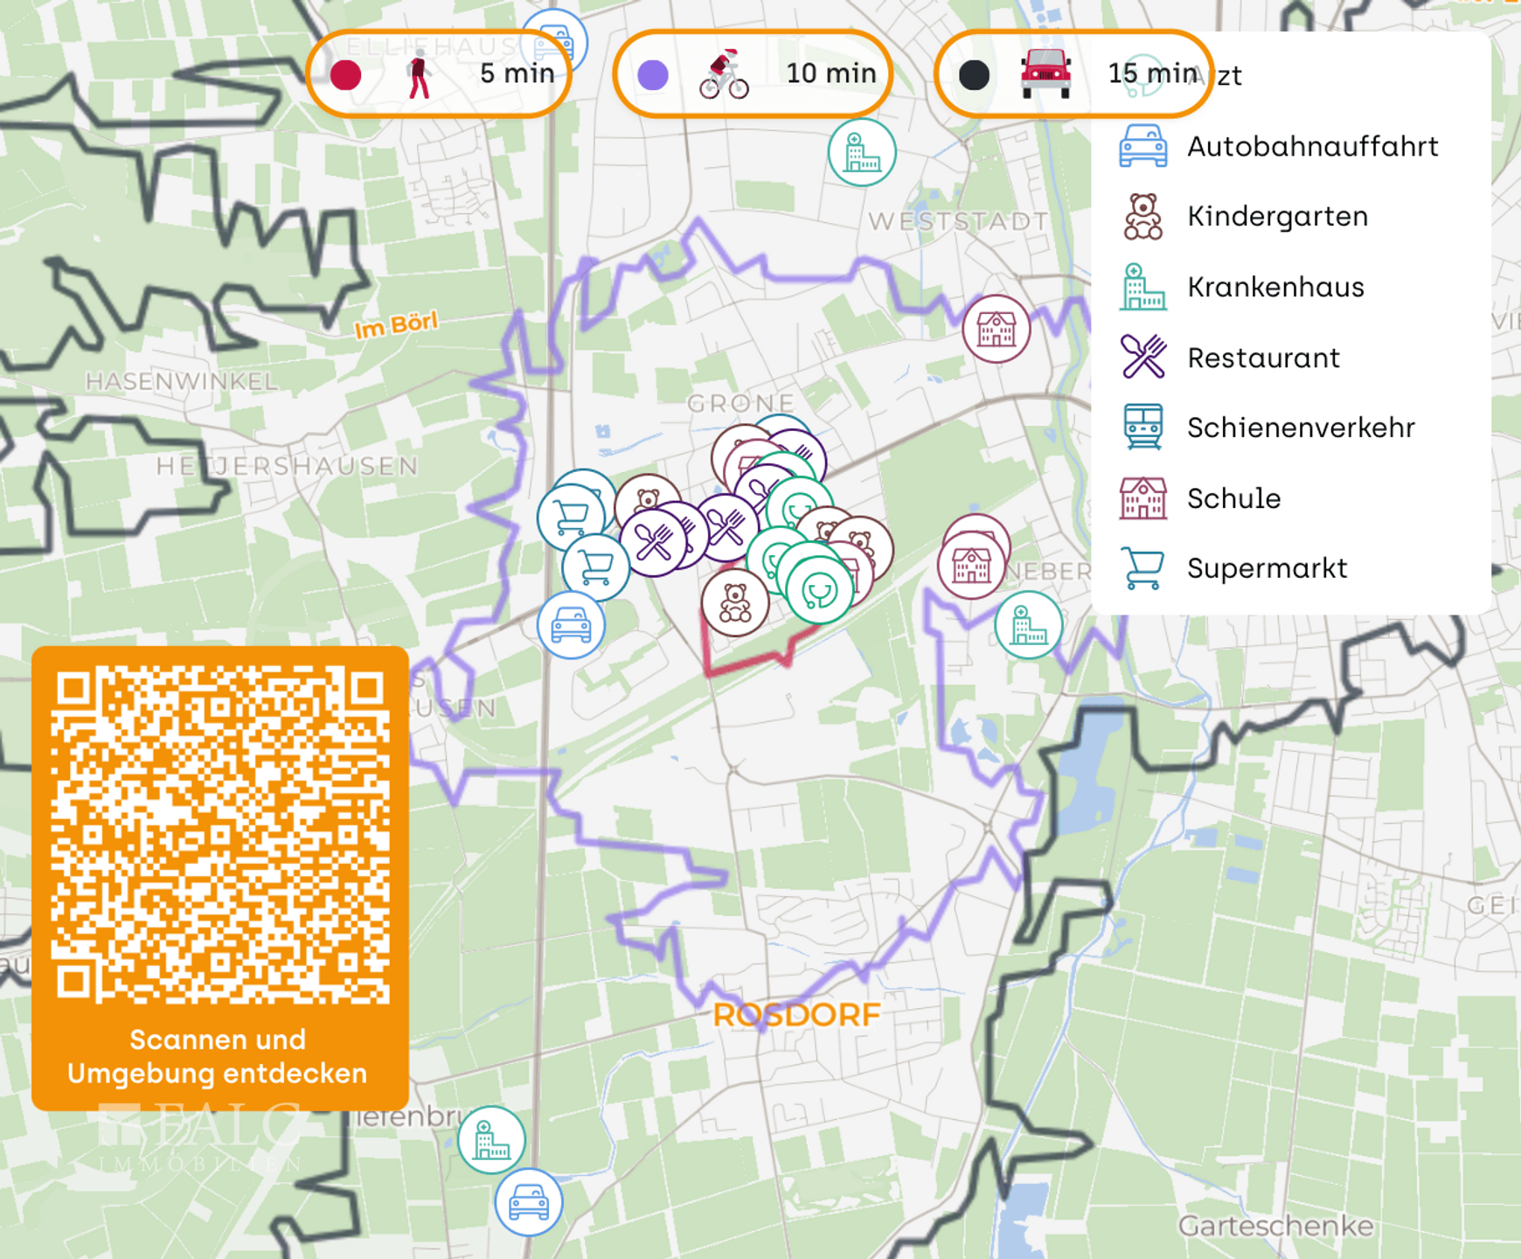This screenshot has height=1259, width=1521.
Task: Open the front green doctor stethoscope marker
Action: pyautogui.click(x=819, y=590)
